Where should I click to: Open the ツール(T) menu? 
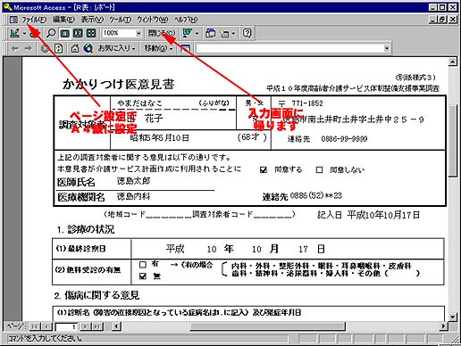coord(120,20)
